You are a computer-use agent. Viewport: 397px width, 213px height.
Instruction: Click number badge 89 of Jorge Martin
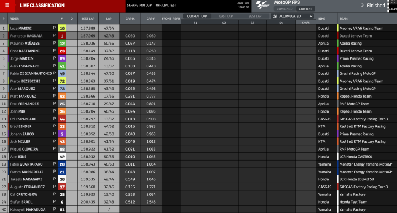pos(62,58)
